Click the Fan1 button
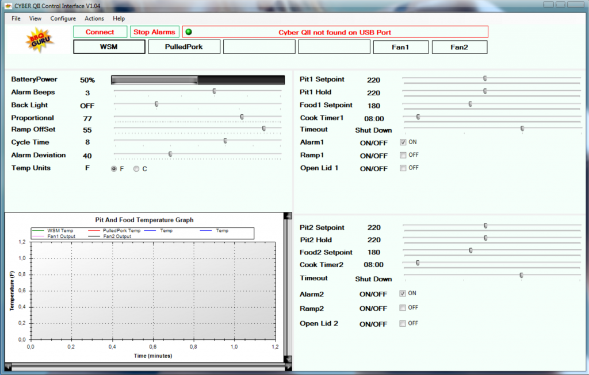The height and width of the screenshot is (375, 589). tap(400, 47)
